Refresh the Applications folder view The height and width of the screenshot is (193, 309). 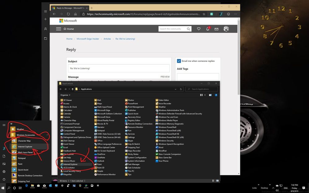(181, 89)
